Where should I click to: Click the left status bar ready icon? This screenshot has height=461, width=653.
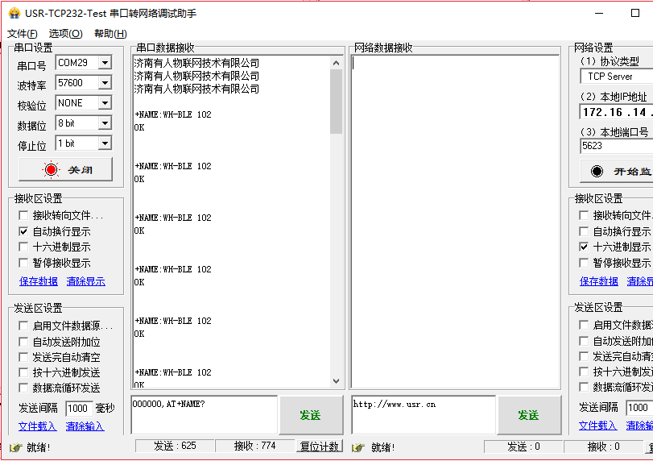[x=14, y=447]
